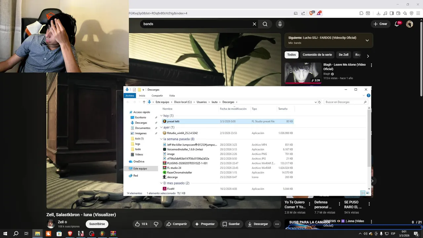This screenshot has width=423, height=238.
Task: Open the Vista ribbon tab
Action: point(172,96)
